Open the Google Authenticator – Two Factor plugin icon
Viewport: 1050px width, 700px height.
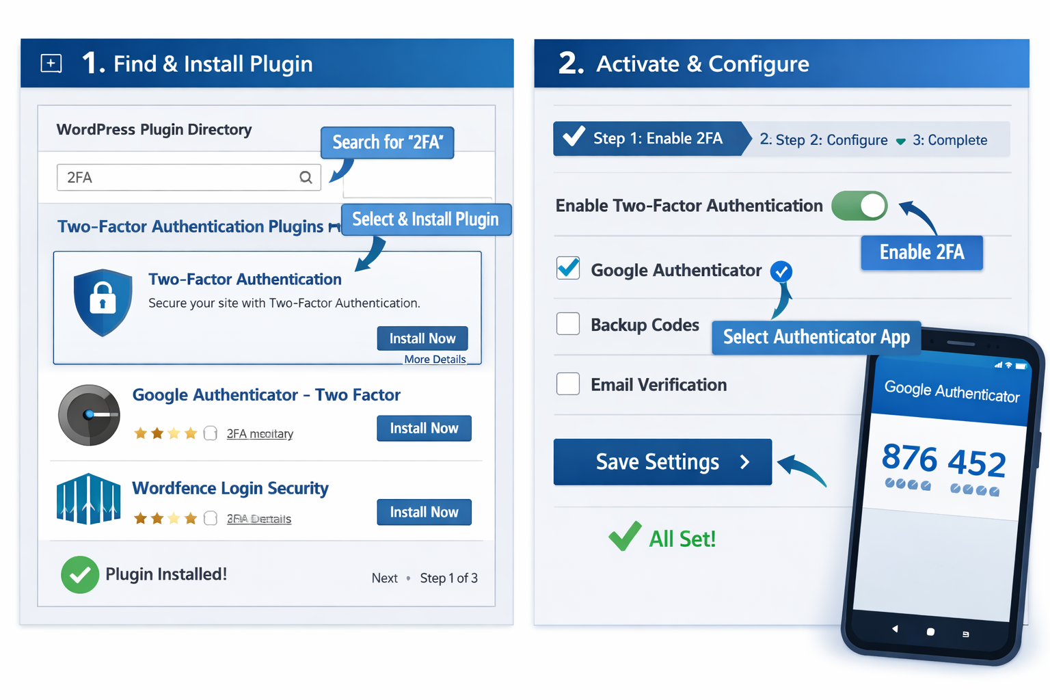pos(88,414)
